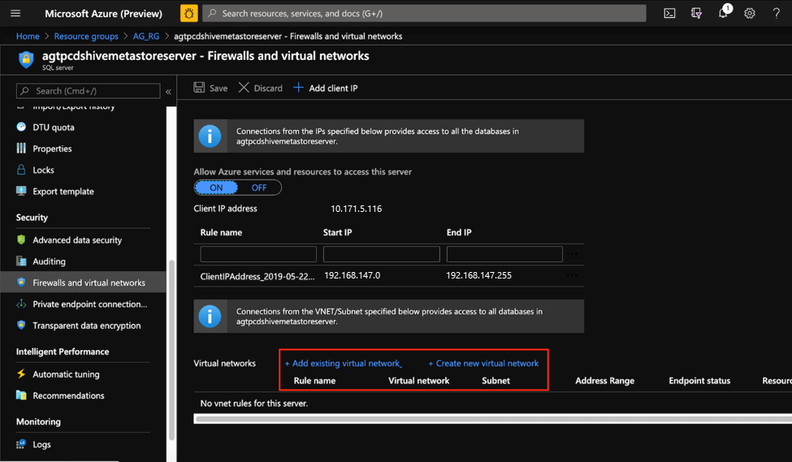Screen dimensions: 792x462
Task: Click the sidebar vertical scrollbar
Action: pyautogui.click(x=171, y=348)
